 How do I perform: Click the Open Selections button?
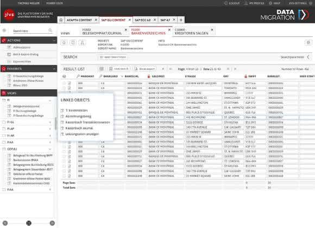pos(113,57)
